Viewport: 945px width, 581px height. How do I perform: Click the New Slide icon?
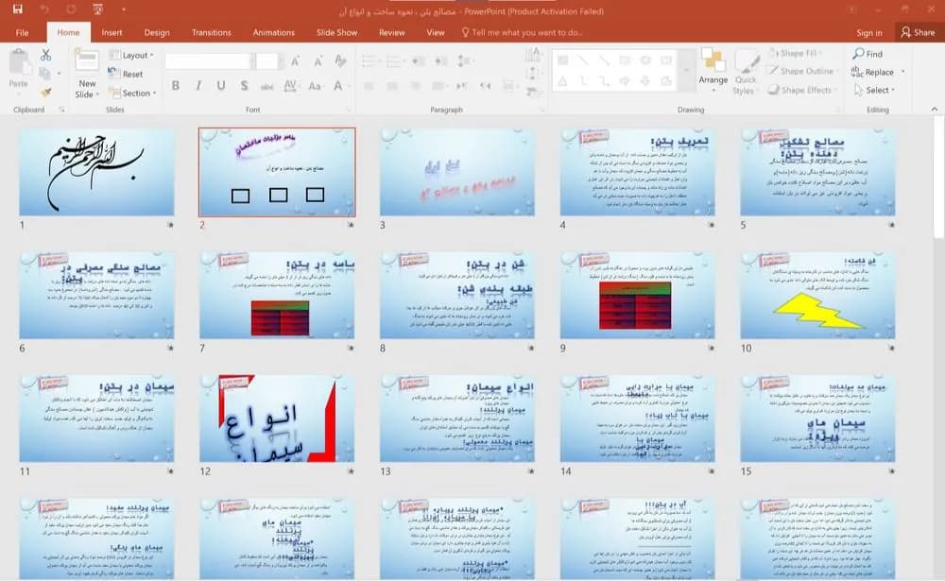[x=87, y=61]
